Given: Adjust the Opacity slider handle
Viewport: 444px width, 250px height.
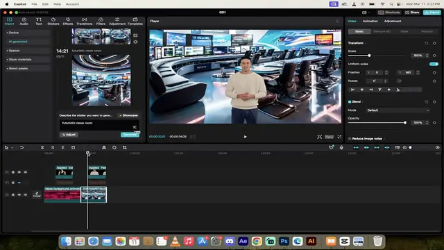Looking at the screenshot, I should 405,123.
